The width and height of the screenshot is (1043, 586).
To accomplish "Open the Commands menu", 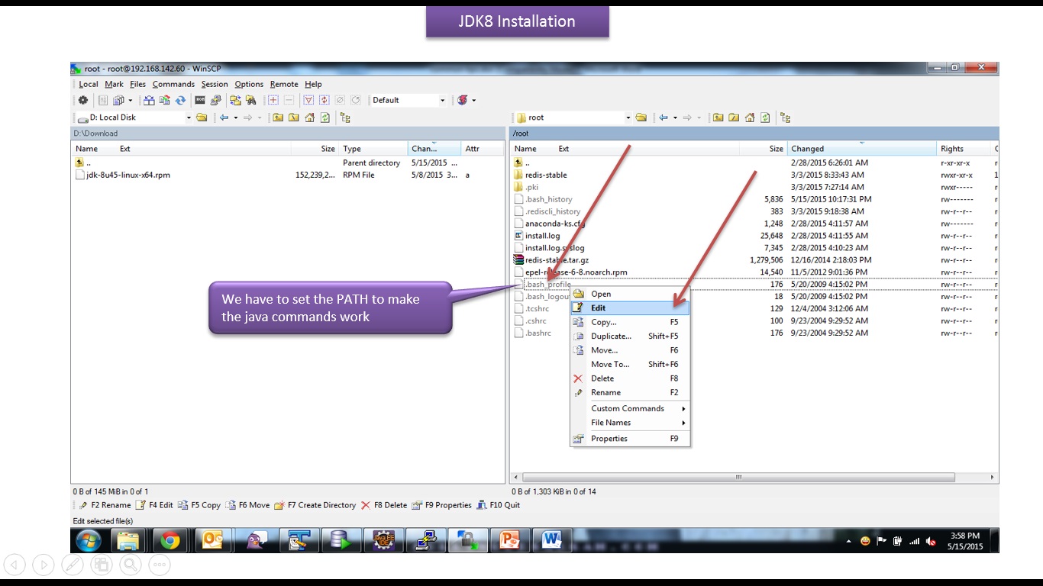I will click(x=173, y=84).
